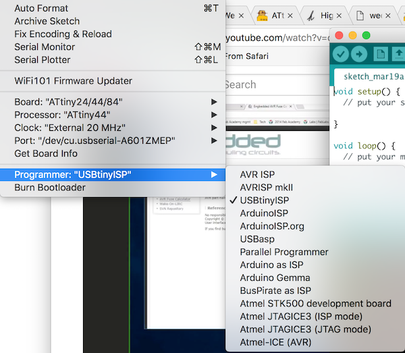405x353 pixels.
Task: Expand the Board ATtiny24/44/84 submenu
Action: pyautogui.click(x=113, y=102)
